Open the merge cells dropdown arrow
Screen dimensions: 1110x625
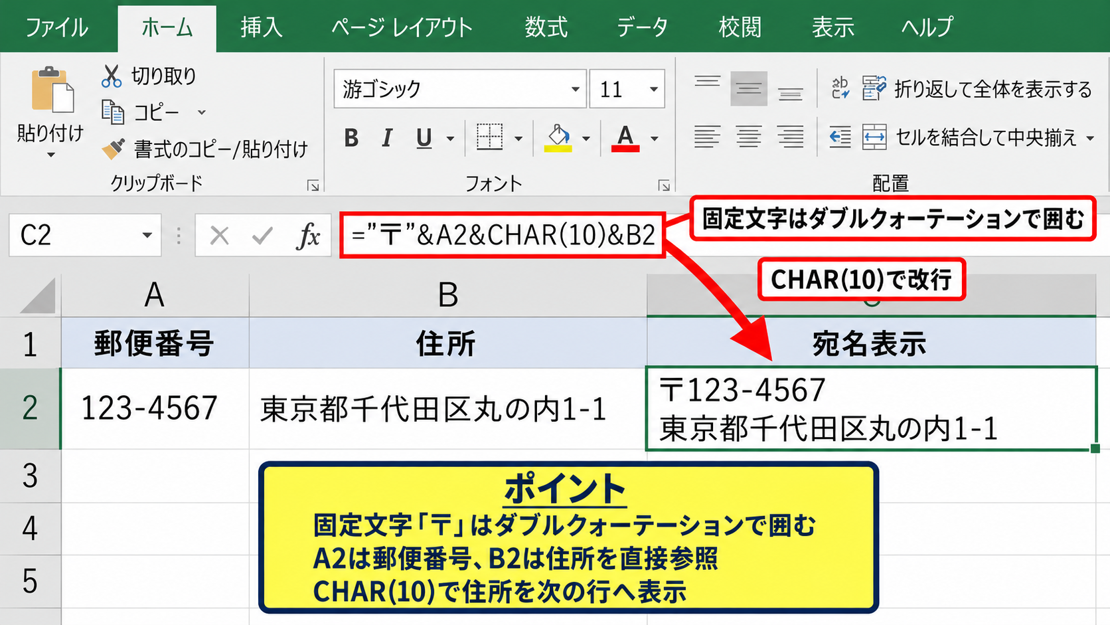pos(1090,138)
